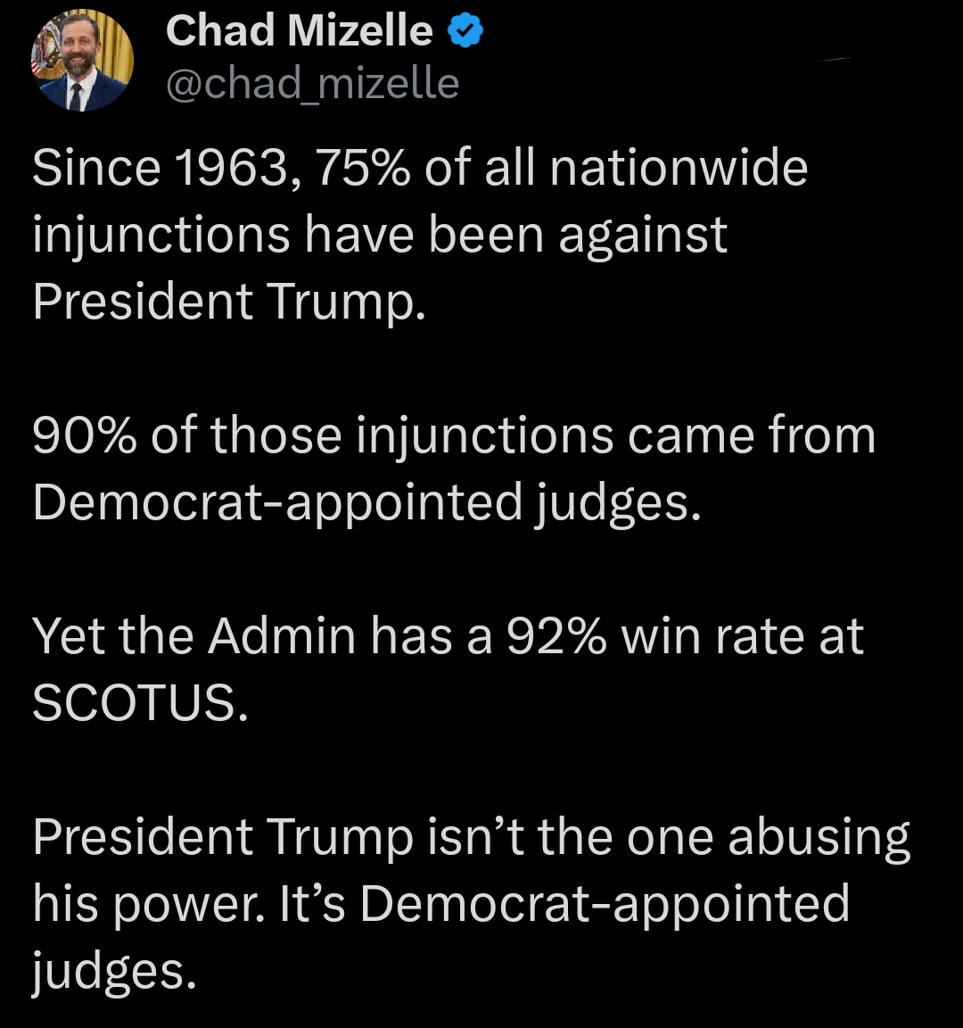Viewport: 963px width, 1028px height.
Task: Click the username below the display name
Action: click(x=311, y=83)
